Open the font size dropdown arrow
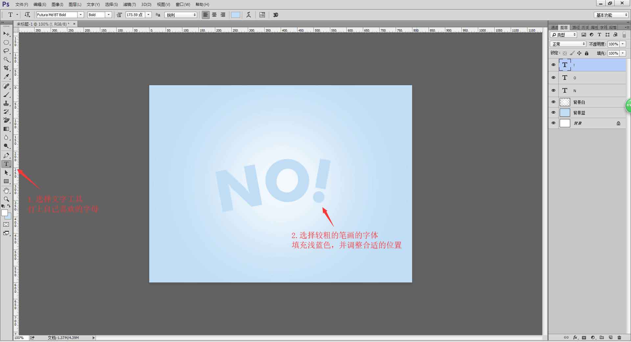This screenshot has height=342, width=631. click(x=149, y=15)
